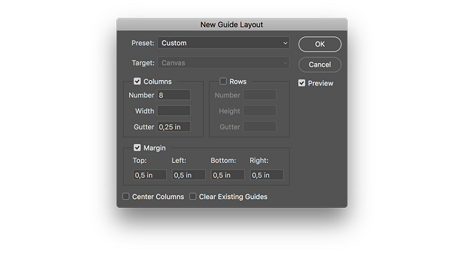Click the Top margin field
The height and width of the screenshot is (253, 464).
pyautogui.click(x=150, y=175)
